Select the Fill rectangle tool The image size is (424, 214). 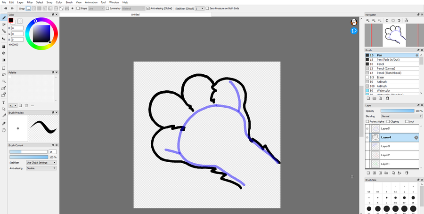(4, 47)
